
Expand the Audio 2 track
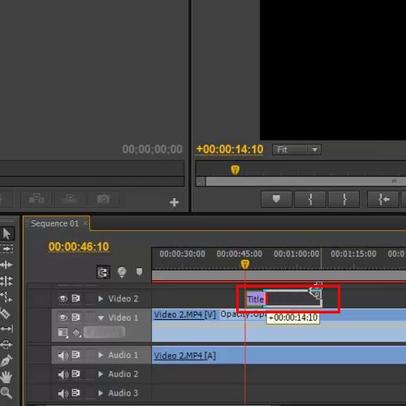101,374
